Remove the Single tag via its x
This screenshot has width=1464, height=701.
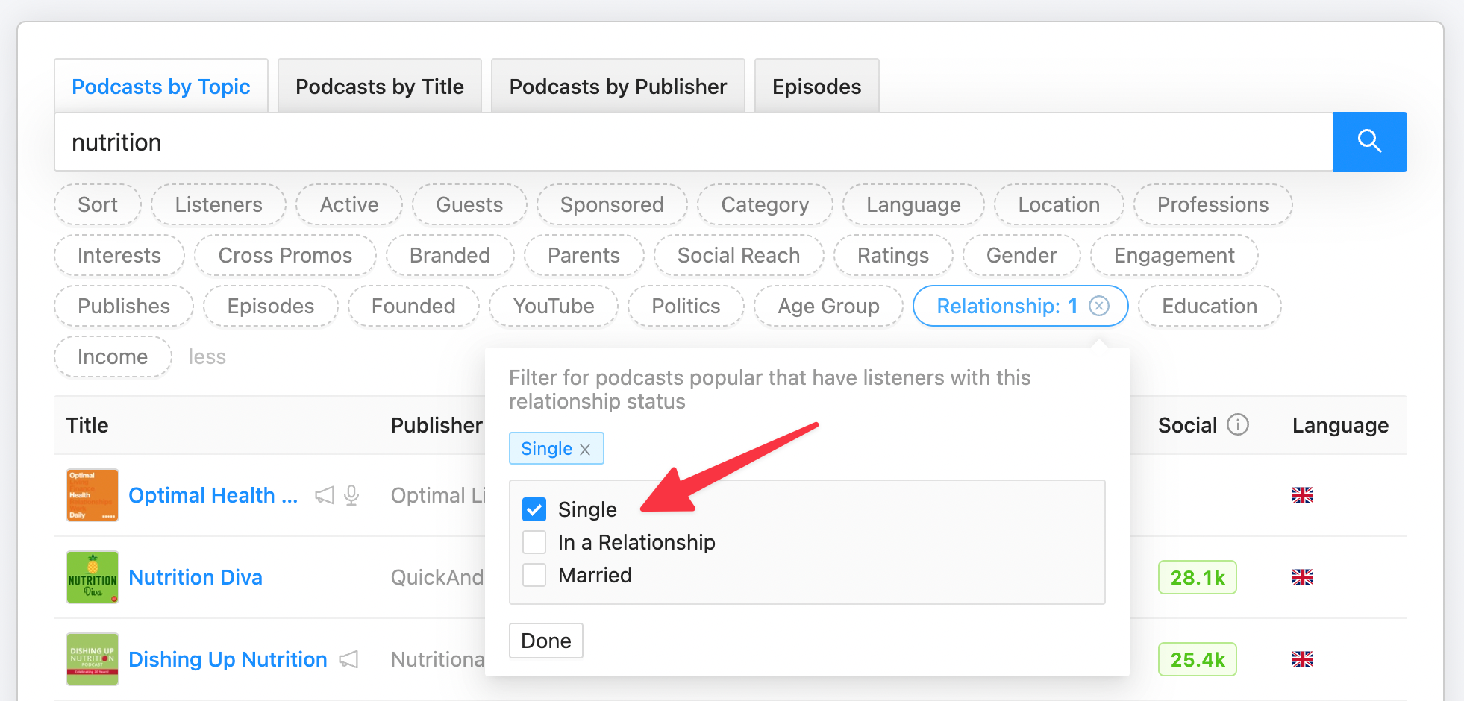click(585, 450)
